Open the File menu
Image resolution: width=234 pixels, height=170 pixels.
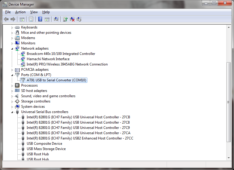tap(8, 12)
